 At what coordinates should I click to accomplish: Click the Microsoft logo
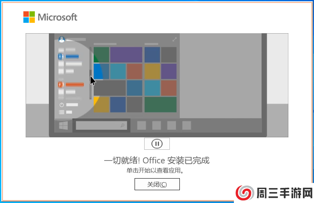[50, 17]
